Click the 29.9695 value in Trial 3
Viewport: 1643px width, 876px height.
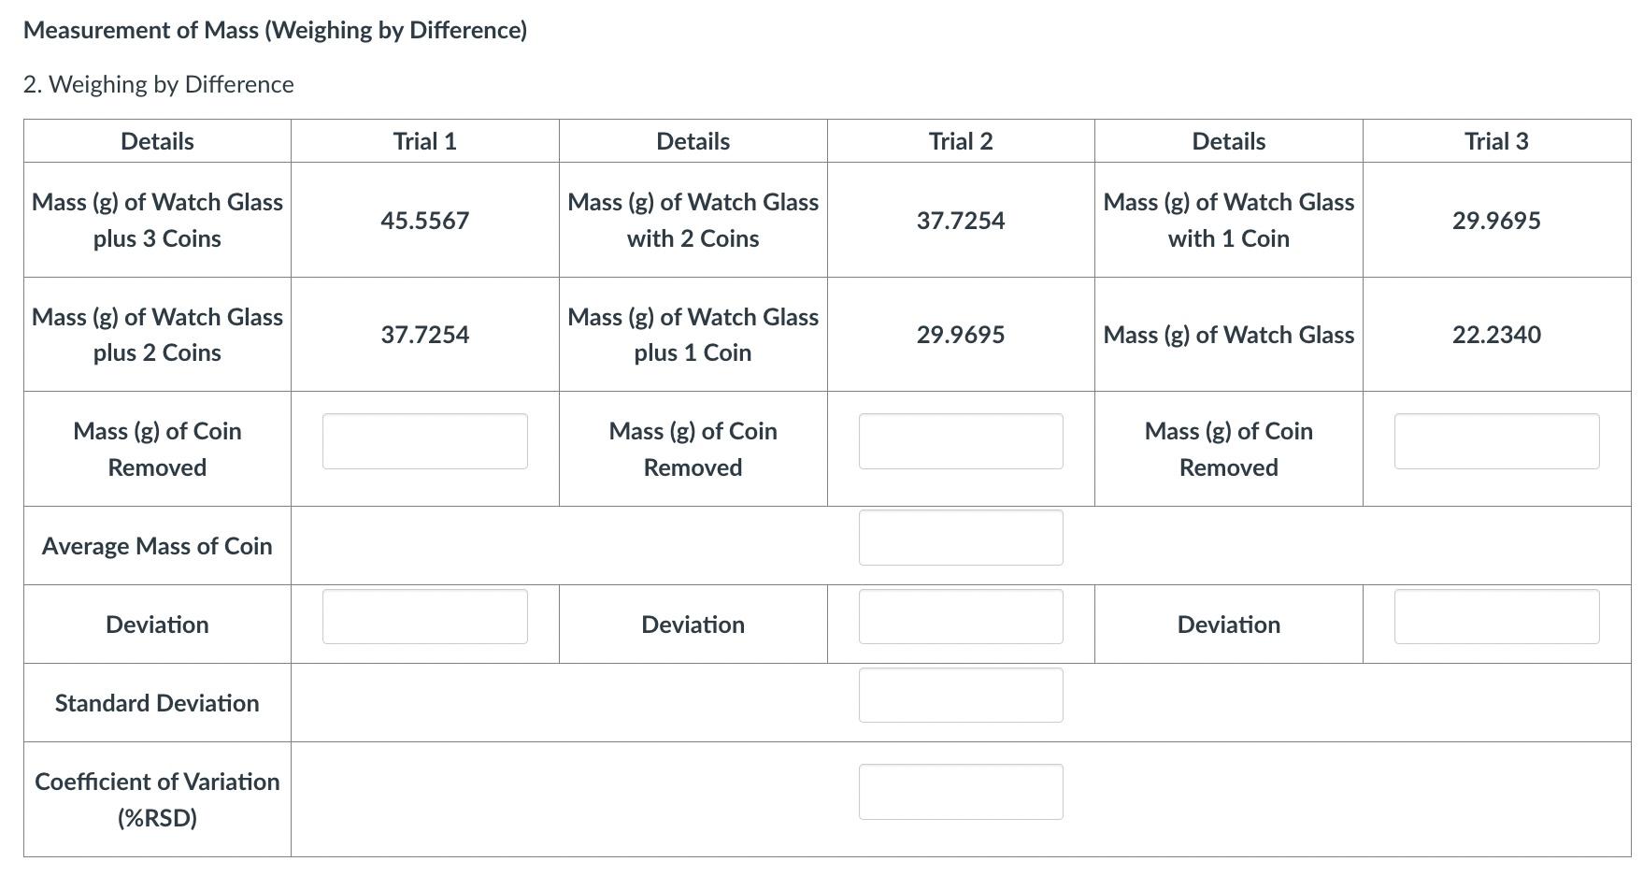(1495, 221)
